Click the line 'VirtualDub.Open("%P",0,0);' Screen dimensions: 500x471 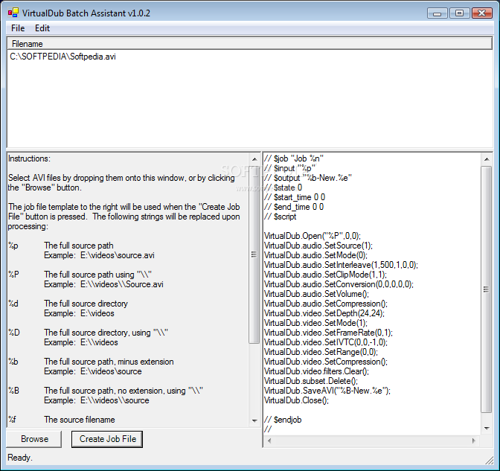tap(312, 236)
